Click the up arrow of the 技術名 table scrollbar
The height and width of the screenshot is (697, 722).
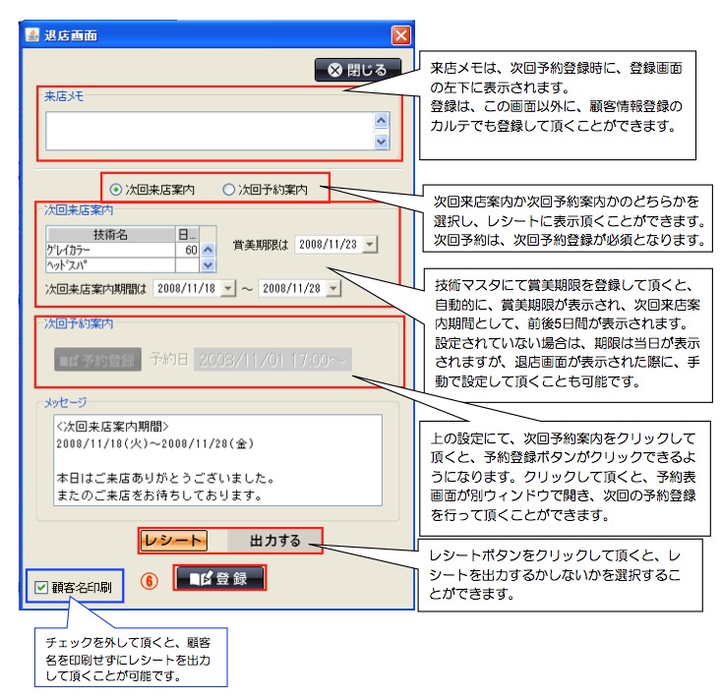click(208, 251)
